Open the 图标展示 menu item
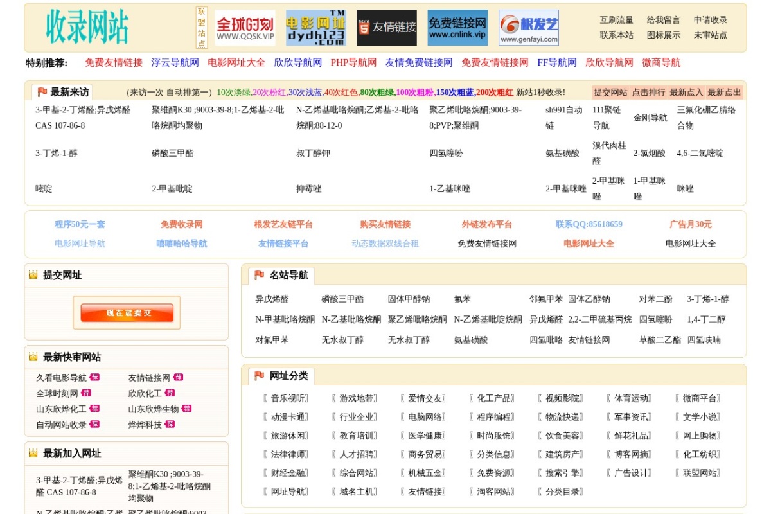Viewport: 771px width, 514px height. tap(662, 34)
